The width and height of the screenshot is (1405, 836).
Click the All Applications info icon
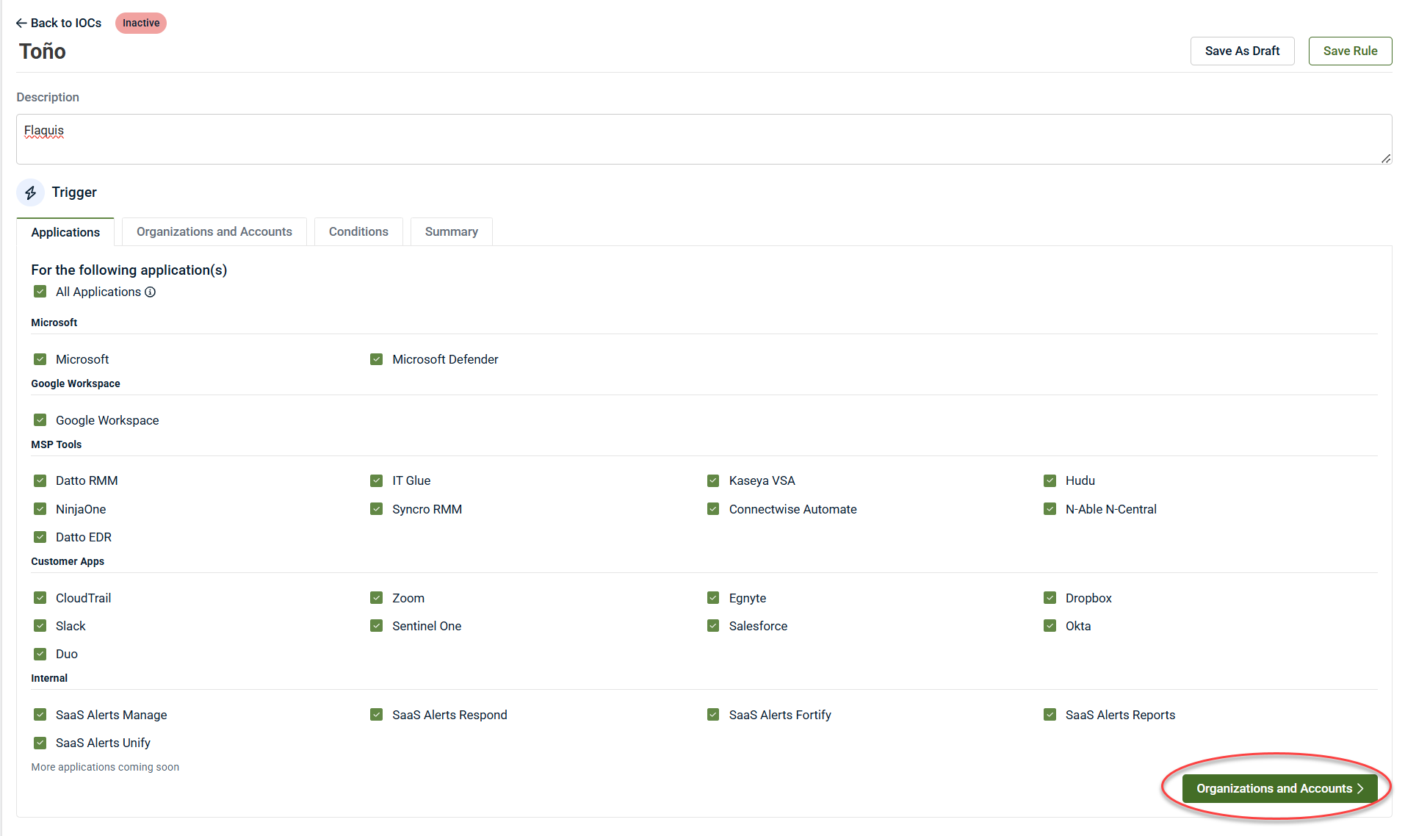pos(151,292)
